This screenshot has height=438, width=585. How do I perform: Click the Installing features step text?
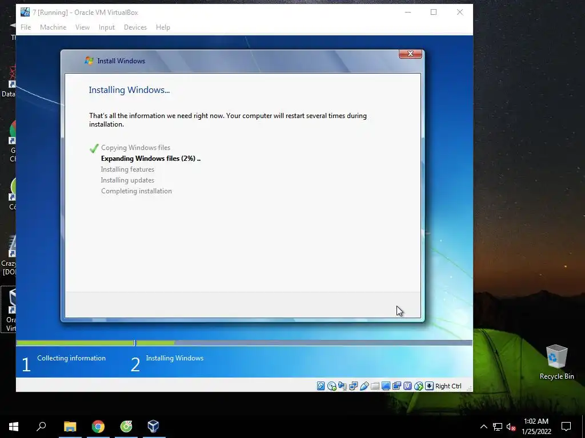click(127, 169)
